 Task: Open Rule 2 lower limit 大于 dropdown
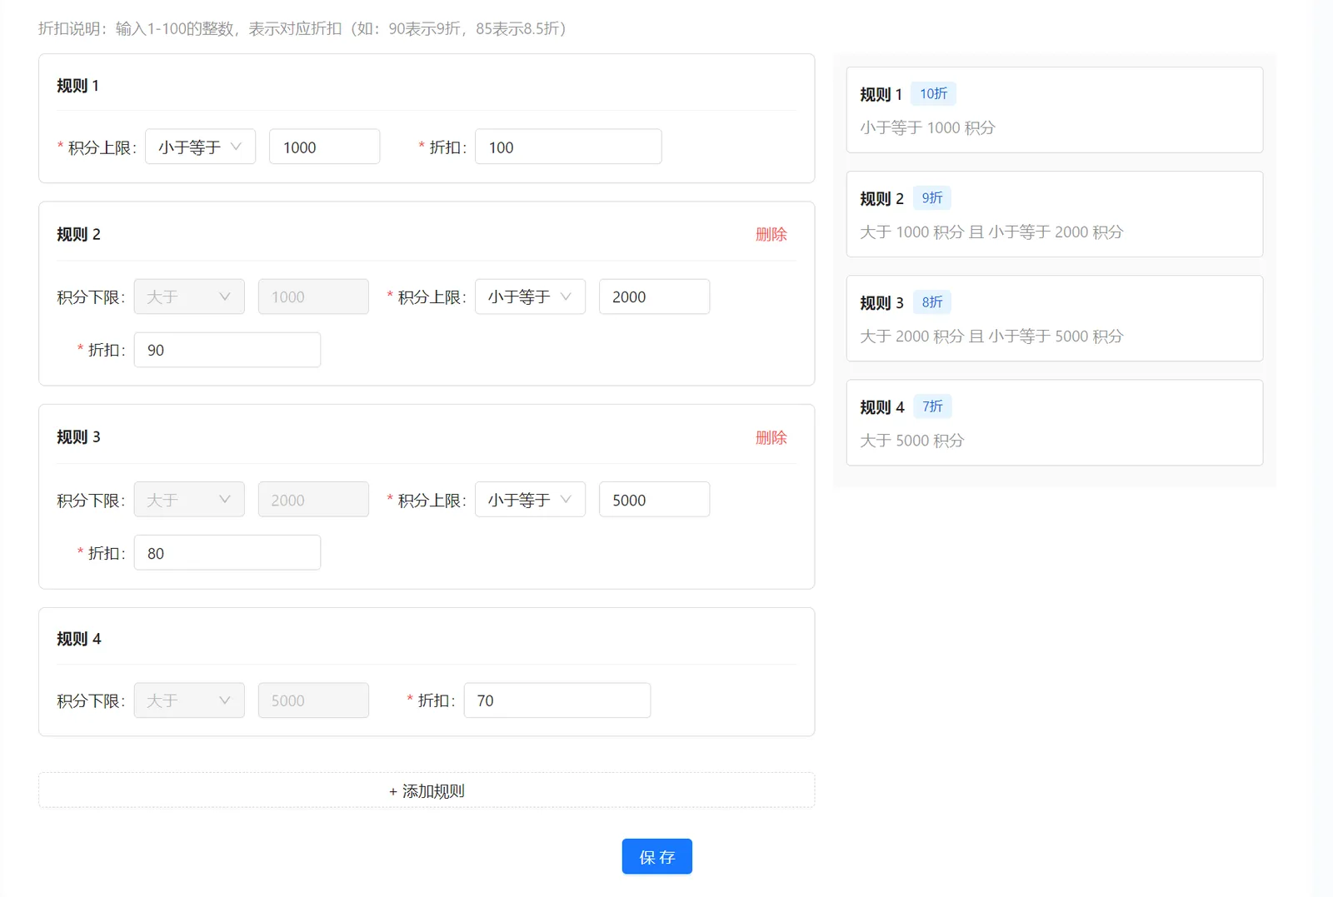click(x=189, y=297)
